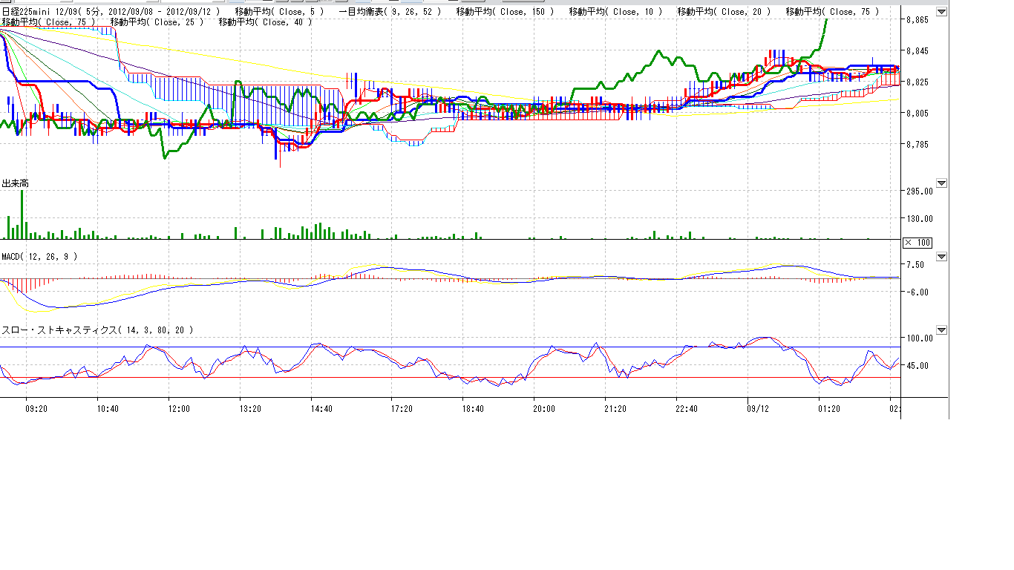Image resolution: width=1014 pixels, height=570 pixels.
Task: Click the 移動平均(Close, 150) indicator label
Action: (x=505, y=12)
